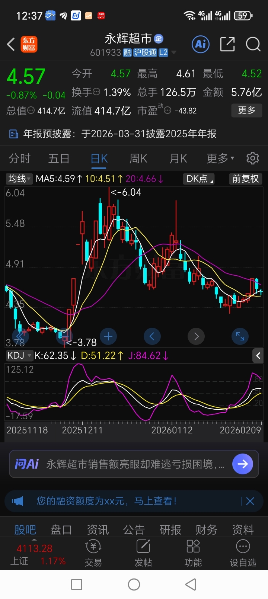Tap 市盈 info circle icon
This screenshot has width=268, height=599.
tap(167, 110)
